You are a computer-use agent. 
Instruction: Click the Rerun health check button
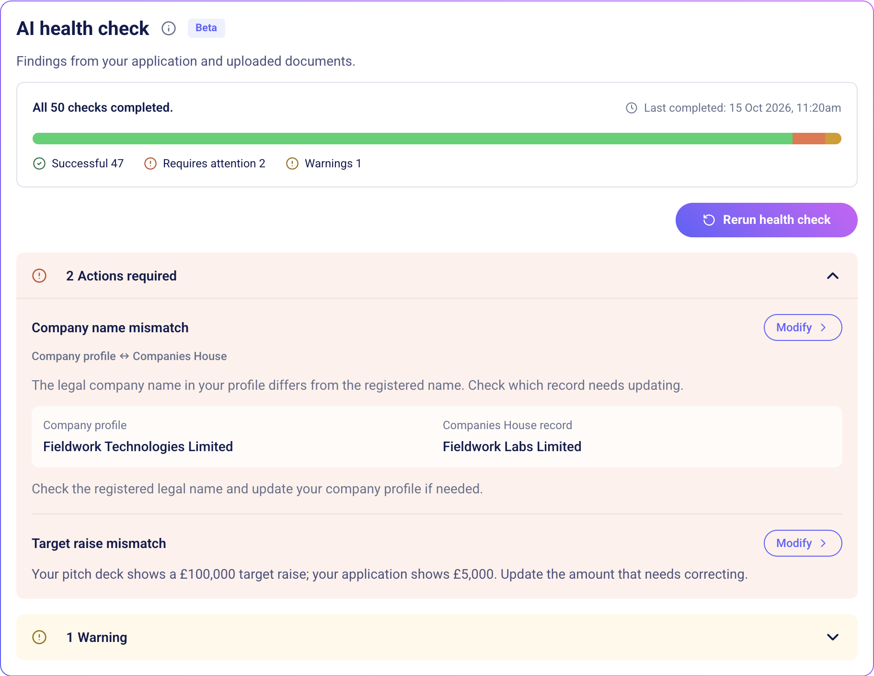766,220
